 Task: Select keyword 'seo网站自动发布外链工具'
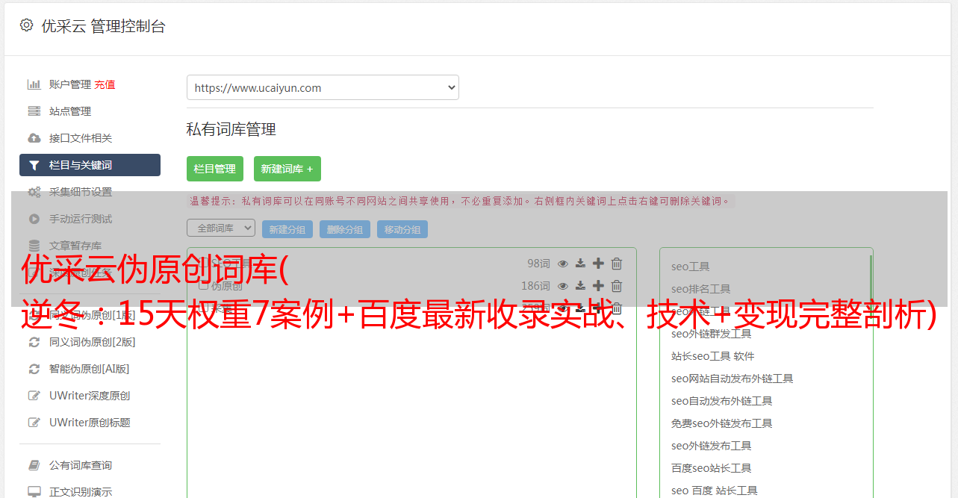732,379
